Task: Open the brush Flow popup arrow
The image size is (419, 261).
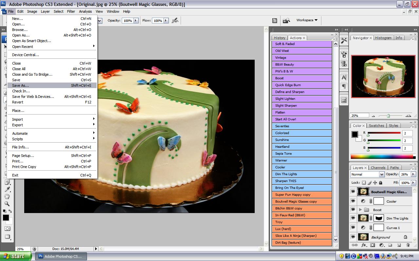Action: 166,21
